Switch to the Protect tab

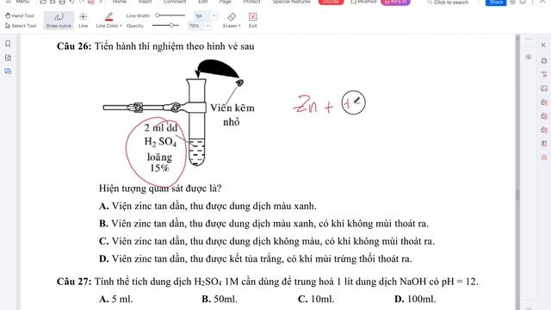[251, 2]
